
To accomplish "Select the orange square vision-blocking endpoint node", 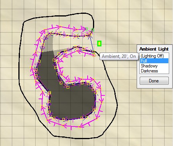I will (94, 55).
